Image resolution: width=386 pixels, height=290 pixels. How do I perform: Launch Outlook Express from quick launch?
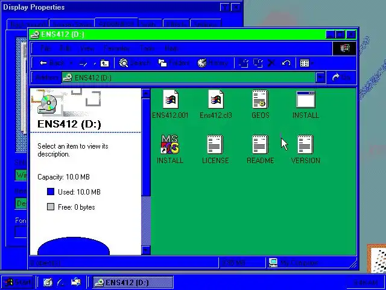click(x=76, y=282)
